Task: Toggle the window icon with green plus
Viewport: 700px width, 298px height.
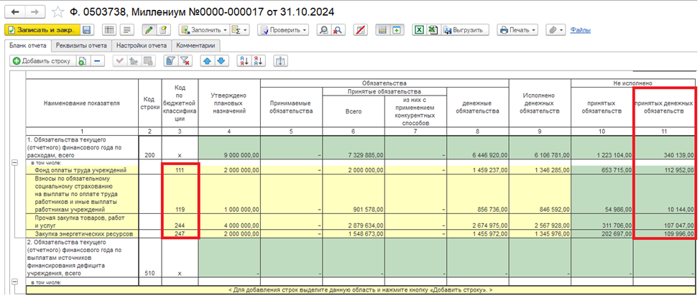Action: (397, 30)
